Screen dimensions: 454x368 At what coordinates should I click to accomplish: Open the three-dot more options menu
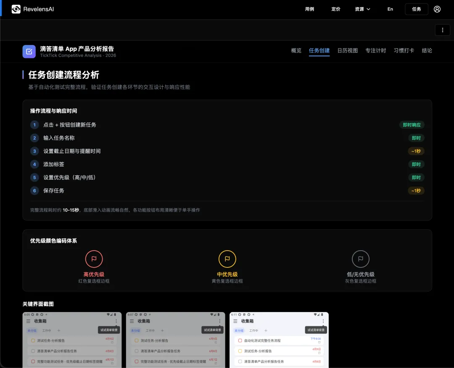tap(442, 30)
